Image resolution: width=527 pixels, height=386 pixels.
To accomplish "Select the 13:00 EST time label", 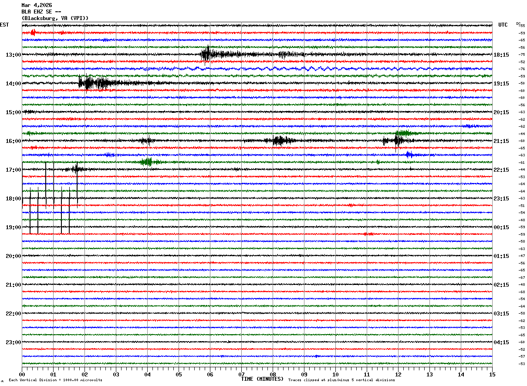I will click(x=13, y=55).
